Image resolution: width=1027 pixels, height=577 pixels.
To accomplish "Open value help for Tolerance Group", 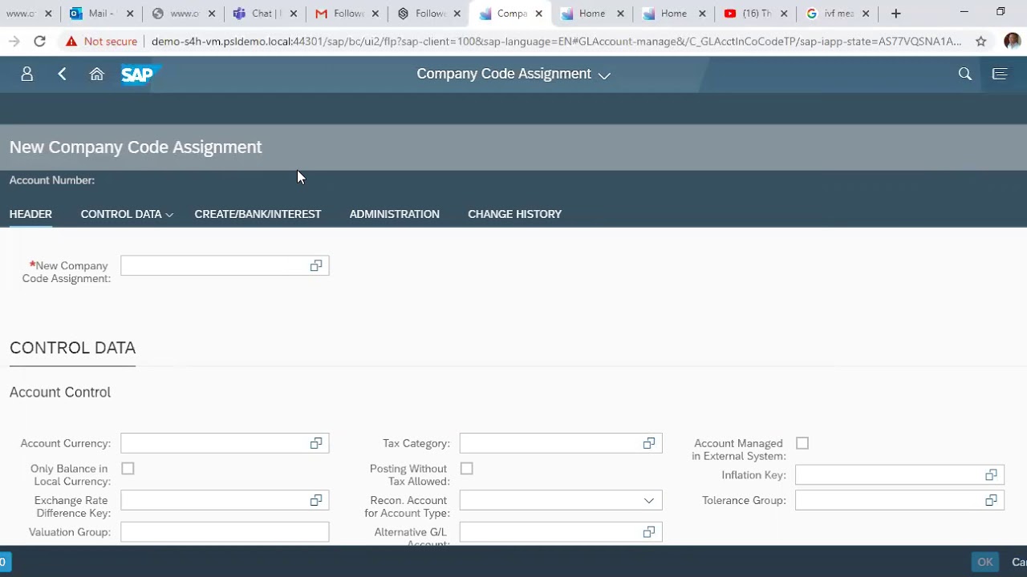I will [991, 500].
